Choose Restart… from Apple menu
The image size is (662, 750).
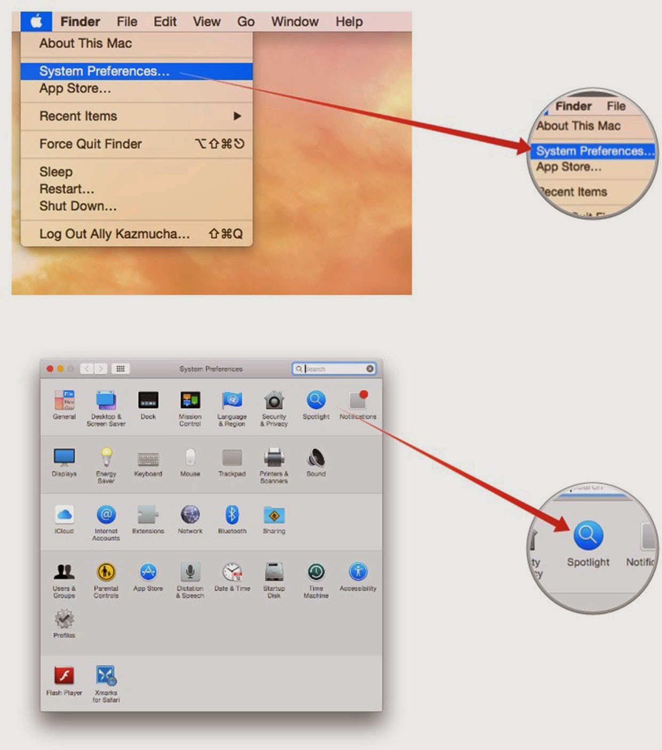137,189
